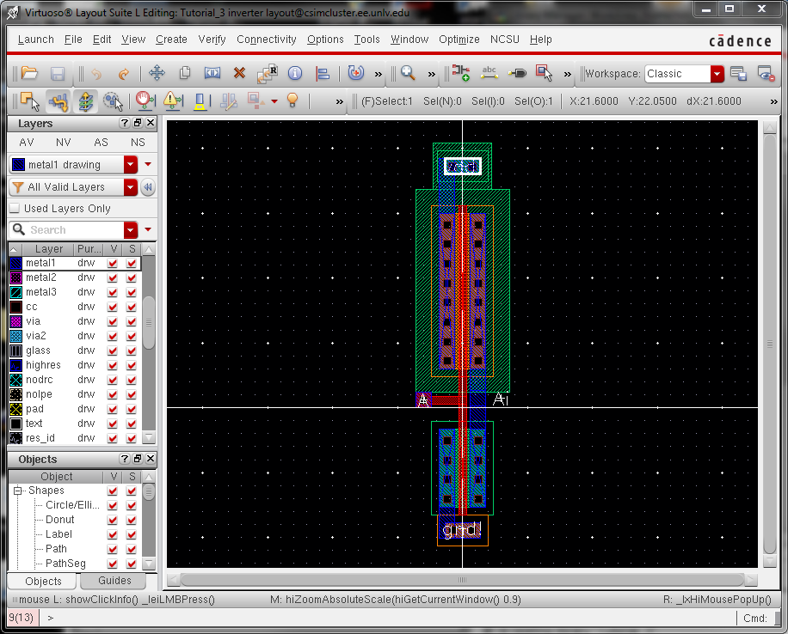Click the Align icon in top toolbar
This screenshot has height=634, width=788.
coord(323,74)
